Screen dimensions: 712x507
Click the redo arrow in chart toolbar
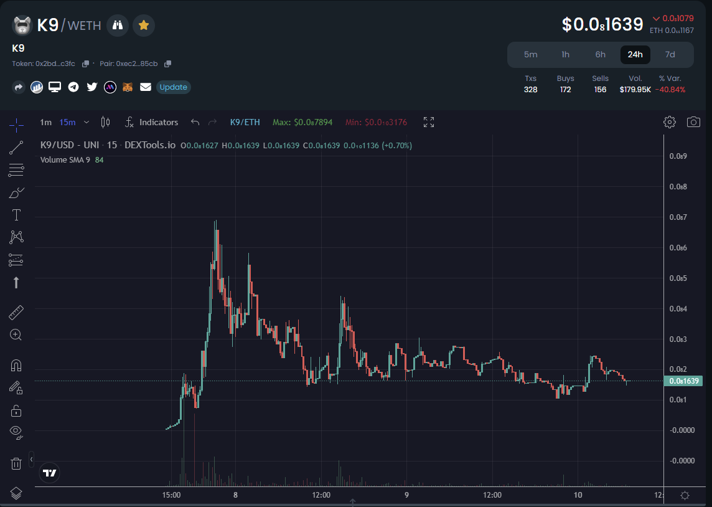point(212,121)
